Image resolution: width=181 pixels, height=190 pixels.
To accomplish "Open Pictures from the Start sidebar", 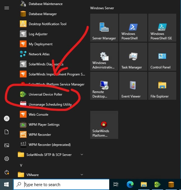I will coord(7,145).
